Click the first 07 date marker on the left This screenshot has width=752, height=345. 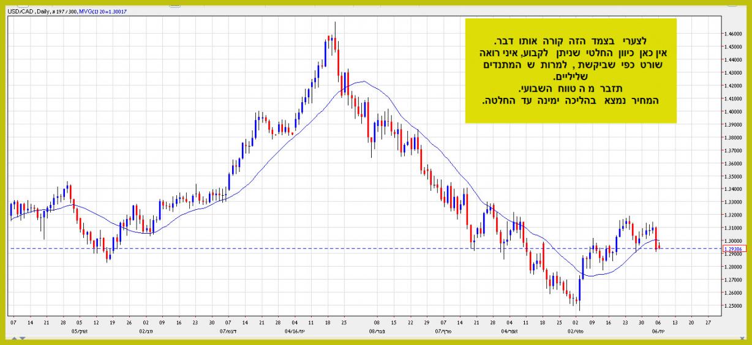tap(14, 321)
